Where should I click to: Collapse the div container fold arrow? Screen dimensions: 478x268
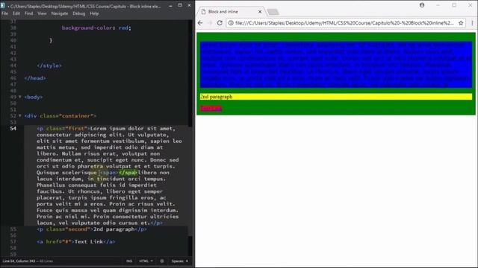20,116
